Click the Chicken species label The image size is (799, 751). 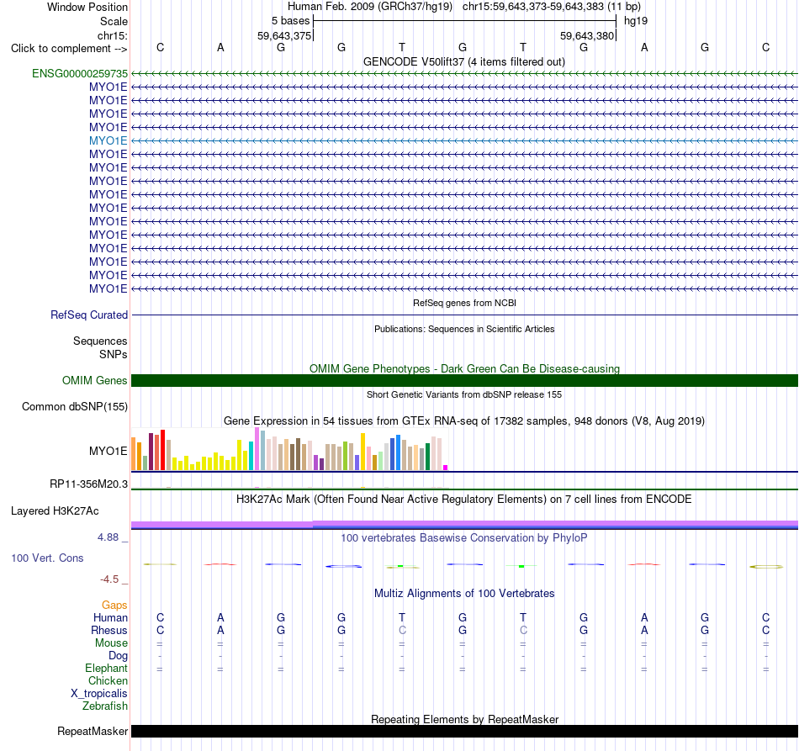click(x=108, y=680)
